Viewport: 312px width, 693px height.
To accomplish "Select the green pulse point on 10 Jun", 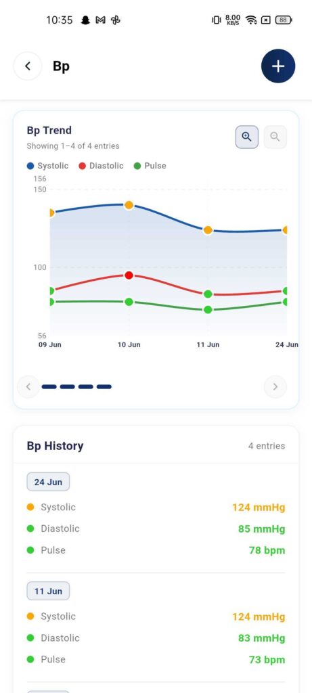I will point(129,302).
